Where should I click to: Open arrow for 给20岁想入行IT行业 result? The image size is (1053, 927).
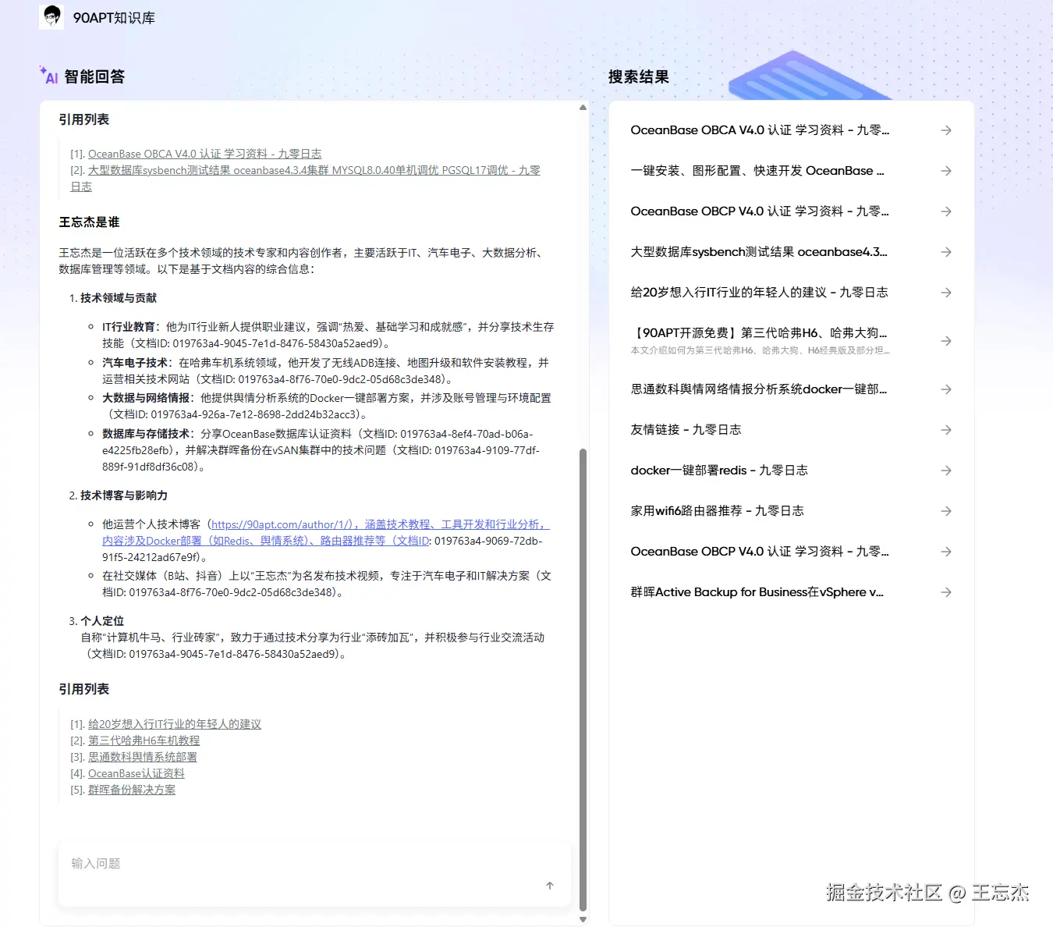(945, 293)
